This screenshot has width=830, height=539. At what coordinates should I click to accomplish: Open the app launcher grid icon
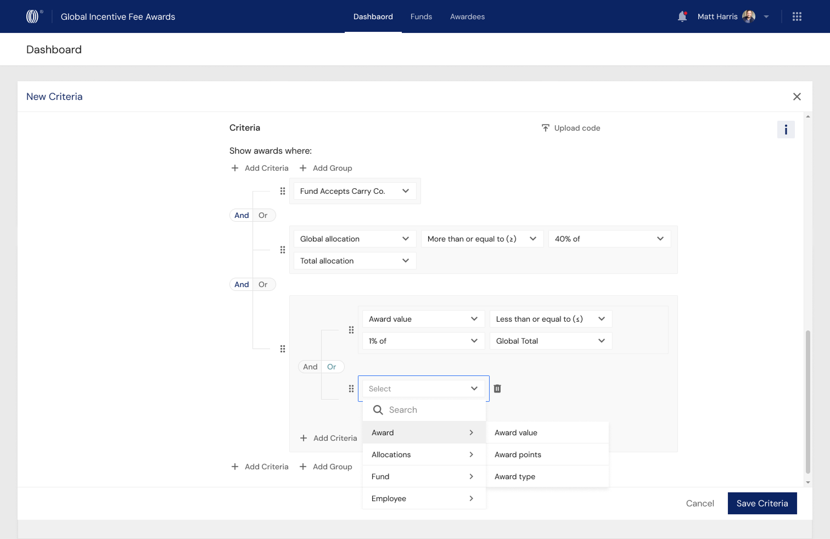coord(797,16)
